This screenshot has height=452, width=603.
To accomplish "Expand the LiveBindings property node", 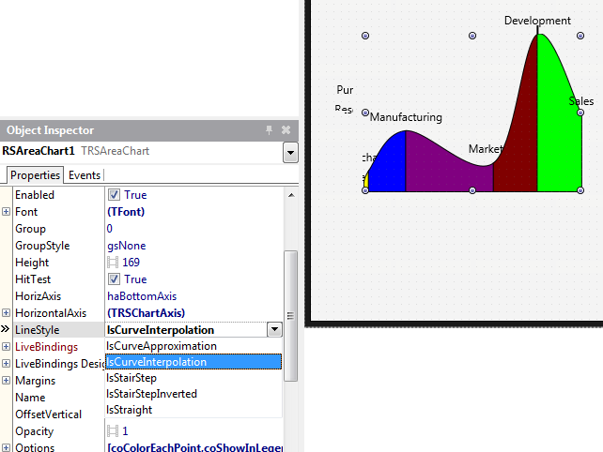I will [x=7, y=347].
